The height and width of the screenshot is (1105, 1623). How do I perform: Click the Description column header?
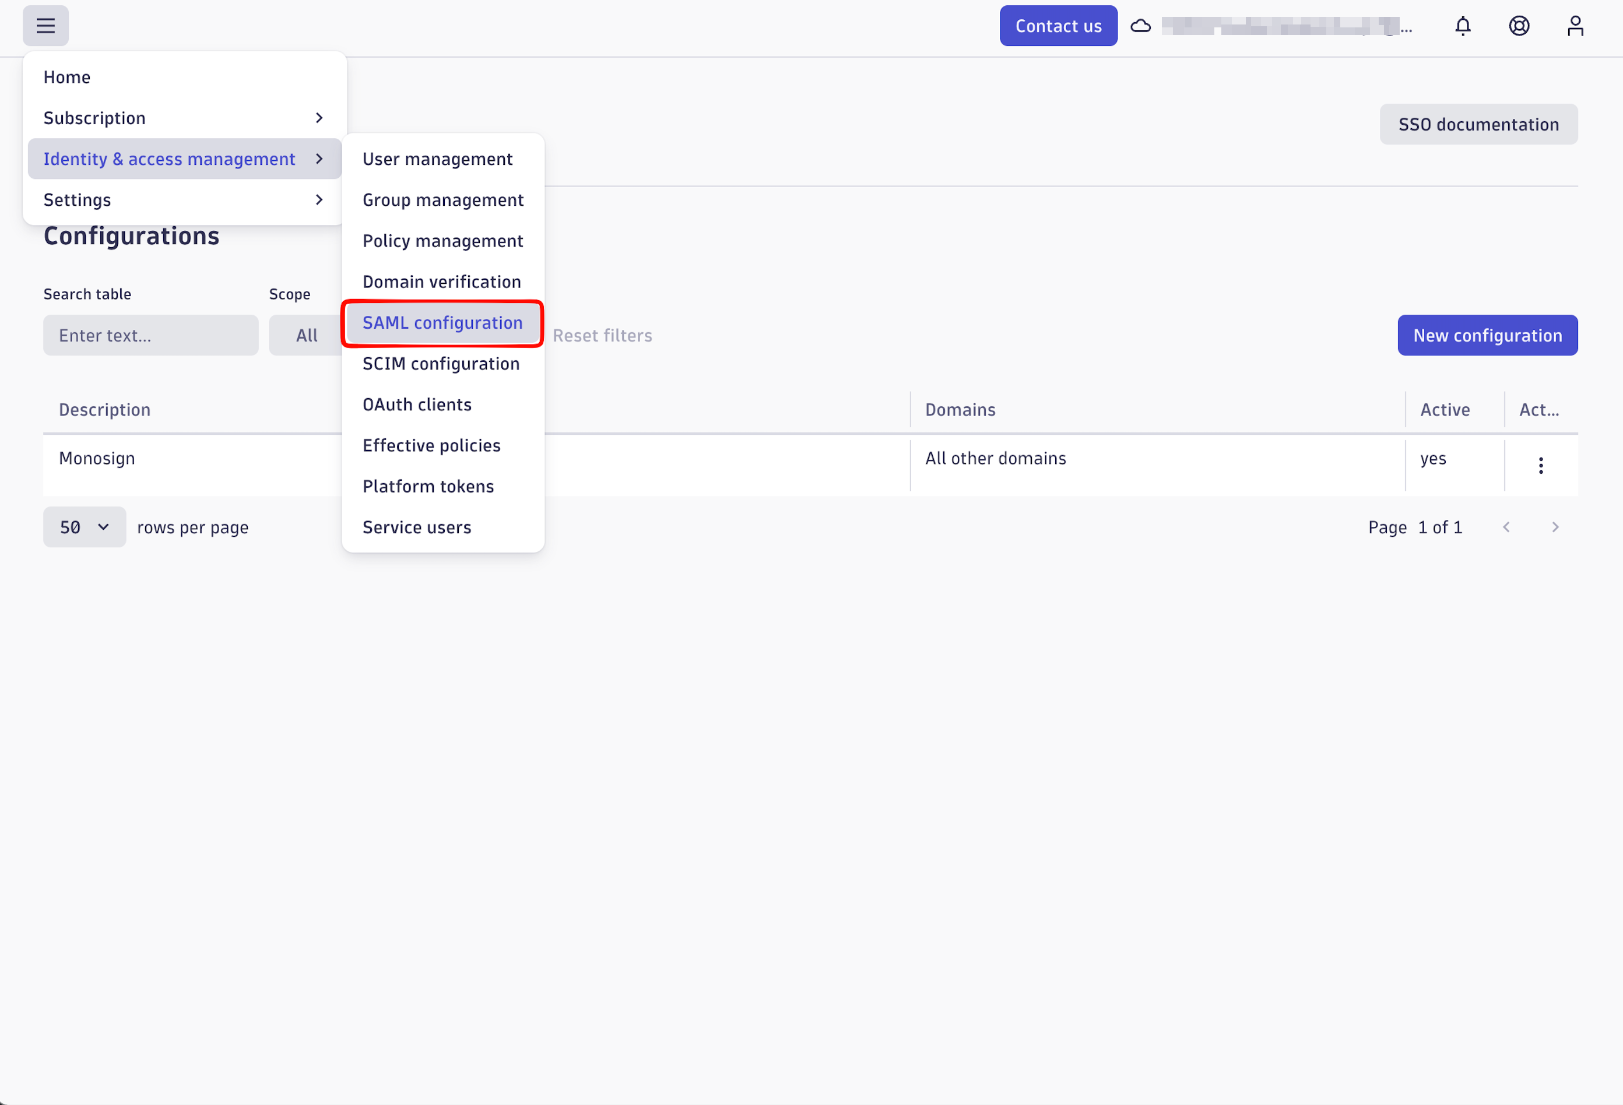click(x=105, y=410)
